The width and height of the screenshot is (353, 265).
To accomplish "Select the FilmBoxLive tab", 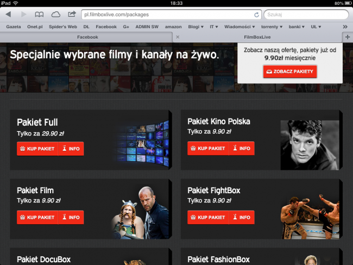I will tap(257, 37).
